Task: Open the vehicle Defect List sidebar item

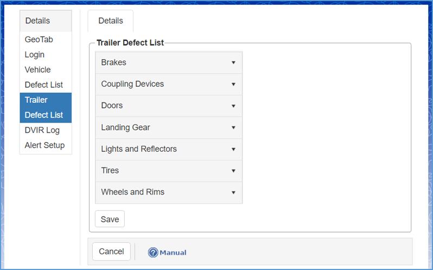Action: click(x=44, y=85)
